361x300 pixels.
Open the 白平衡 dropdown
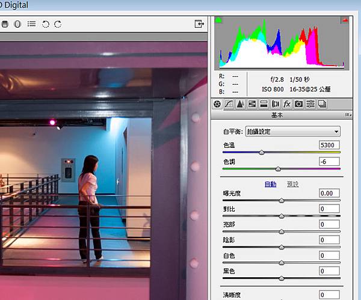tap(292, 132)
